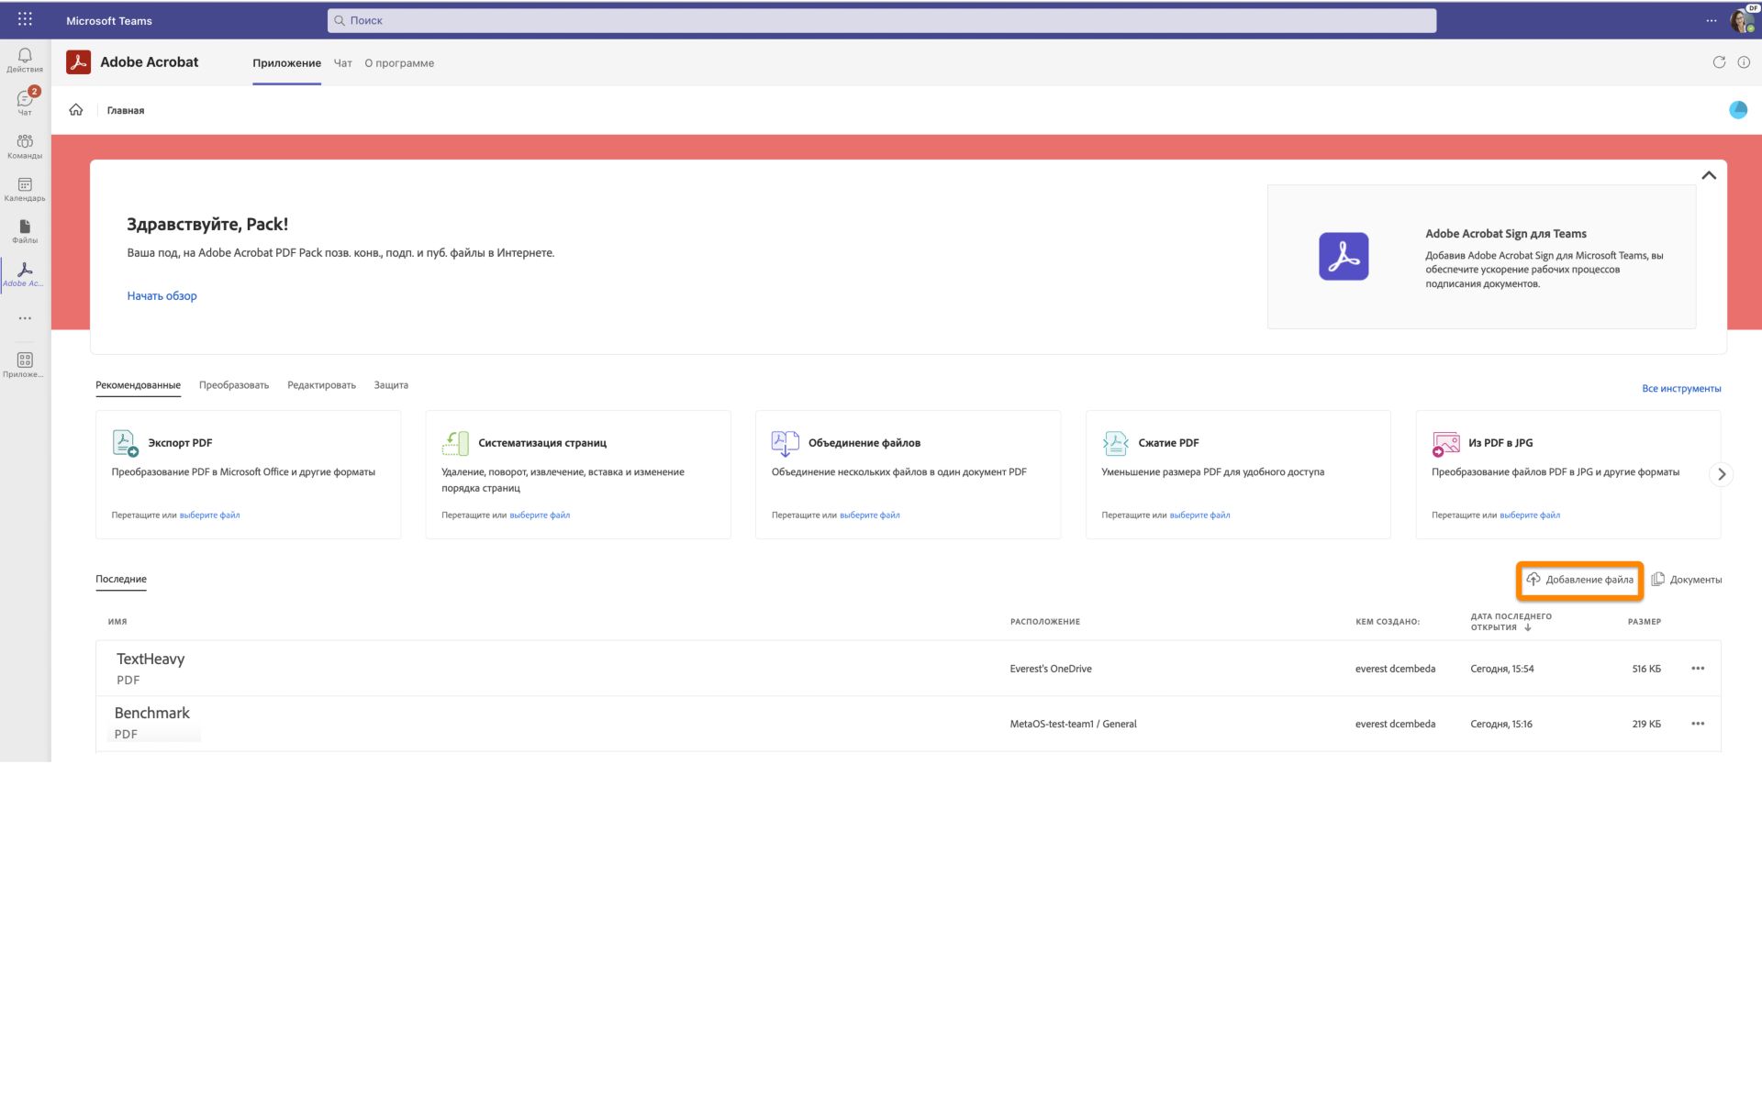1762x1097 pixels.
Task: Click the 219 КБ size cell
Action: click(x=1646, y=724)
